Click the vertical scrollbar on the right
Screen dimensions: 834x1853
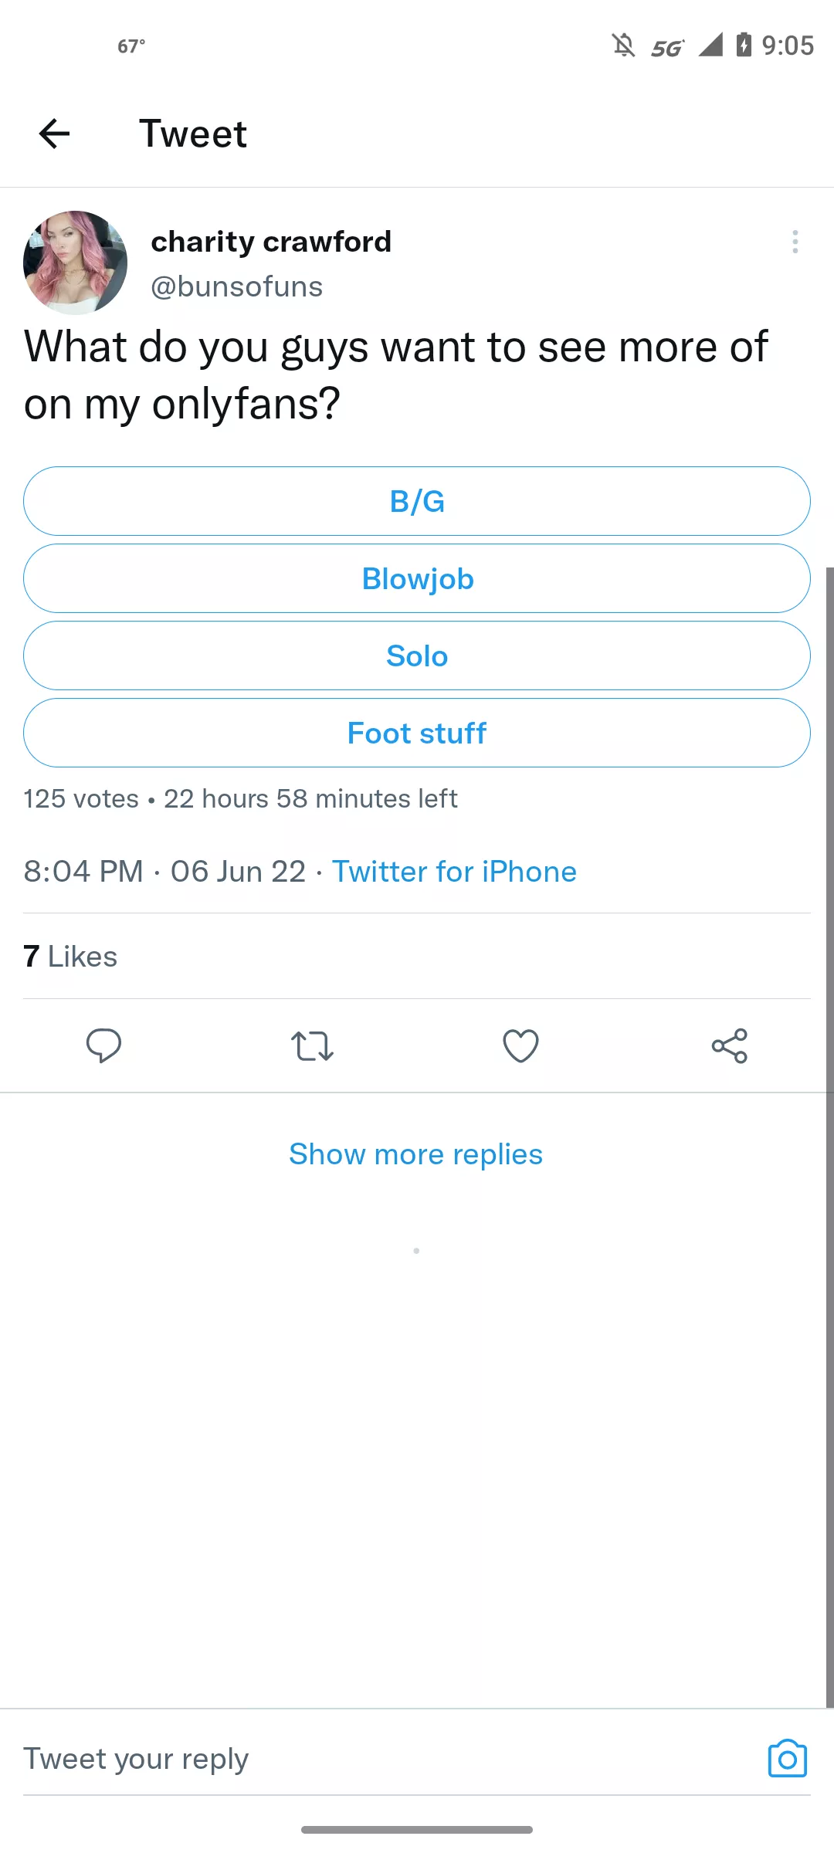[x=829, y=1135]
